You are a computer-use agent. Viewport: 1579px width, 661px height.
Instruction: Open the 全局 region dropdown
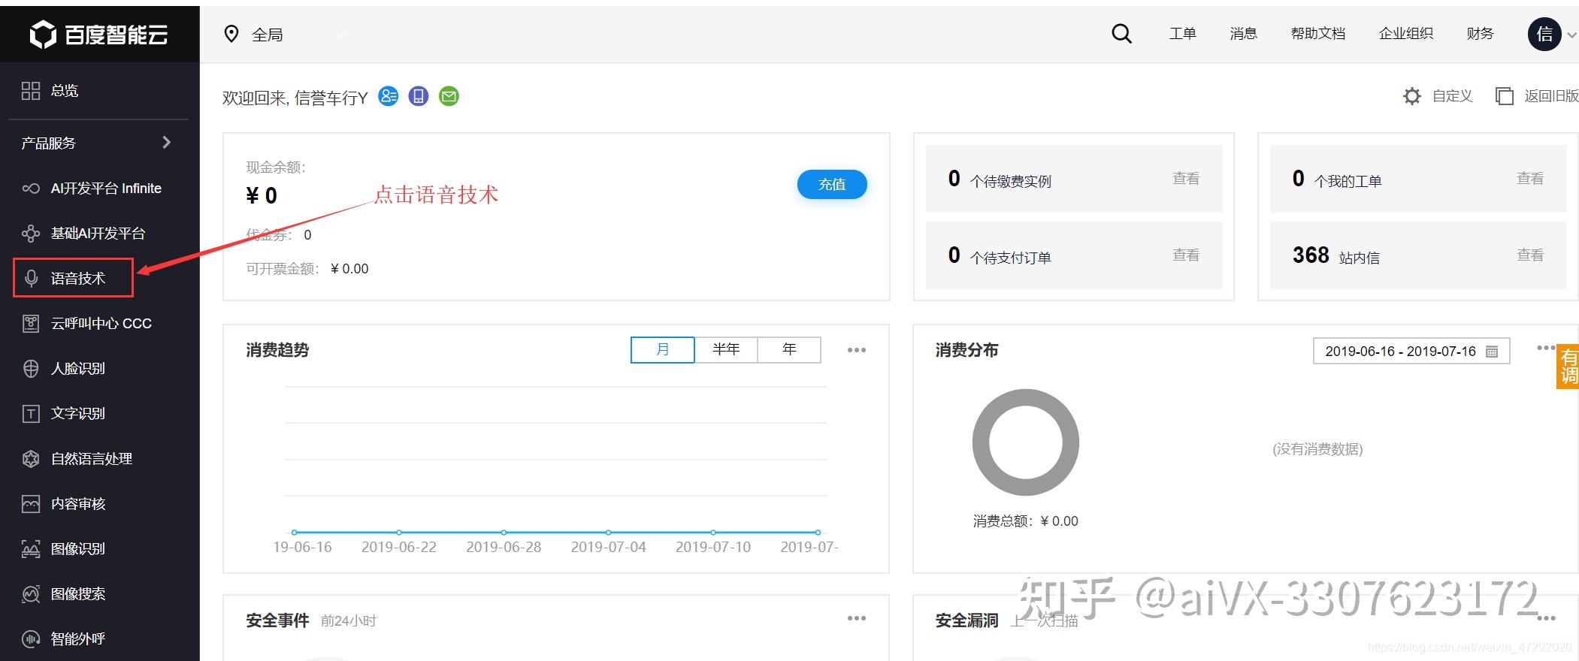click(x=286, y=35)
